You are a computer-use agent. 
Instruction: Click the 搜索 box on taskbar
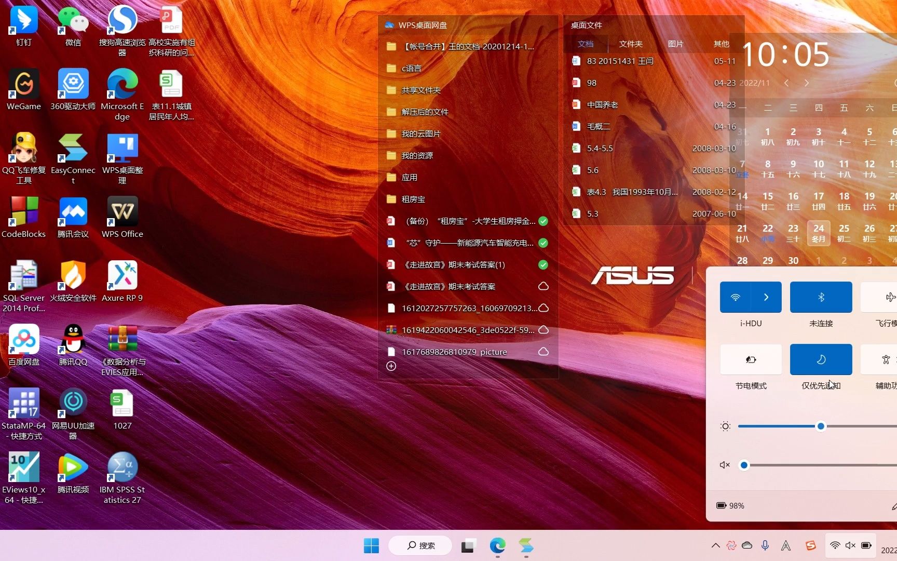pos(420,545)
